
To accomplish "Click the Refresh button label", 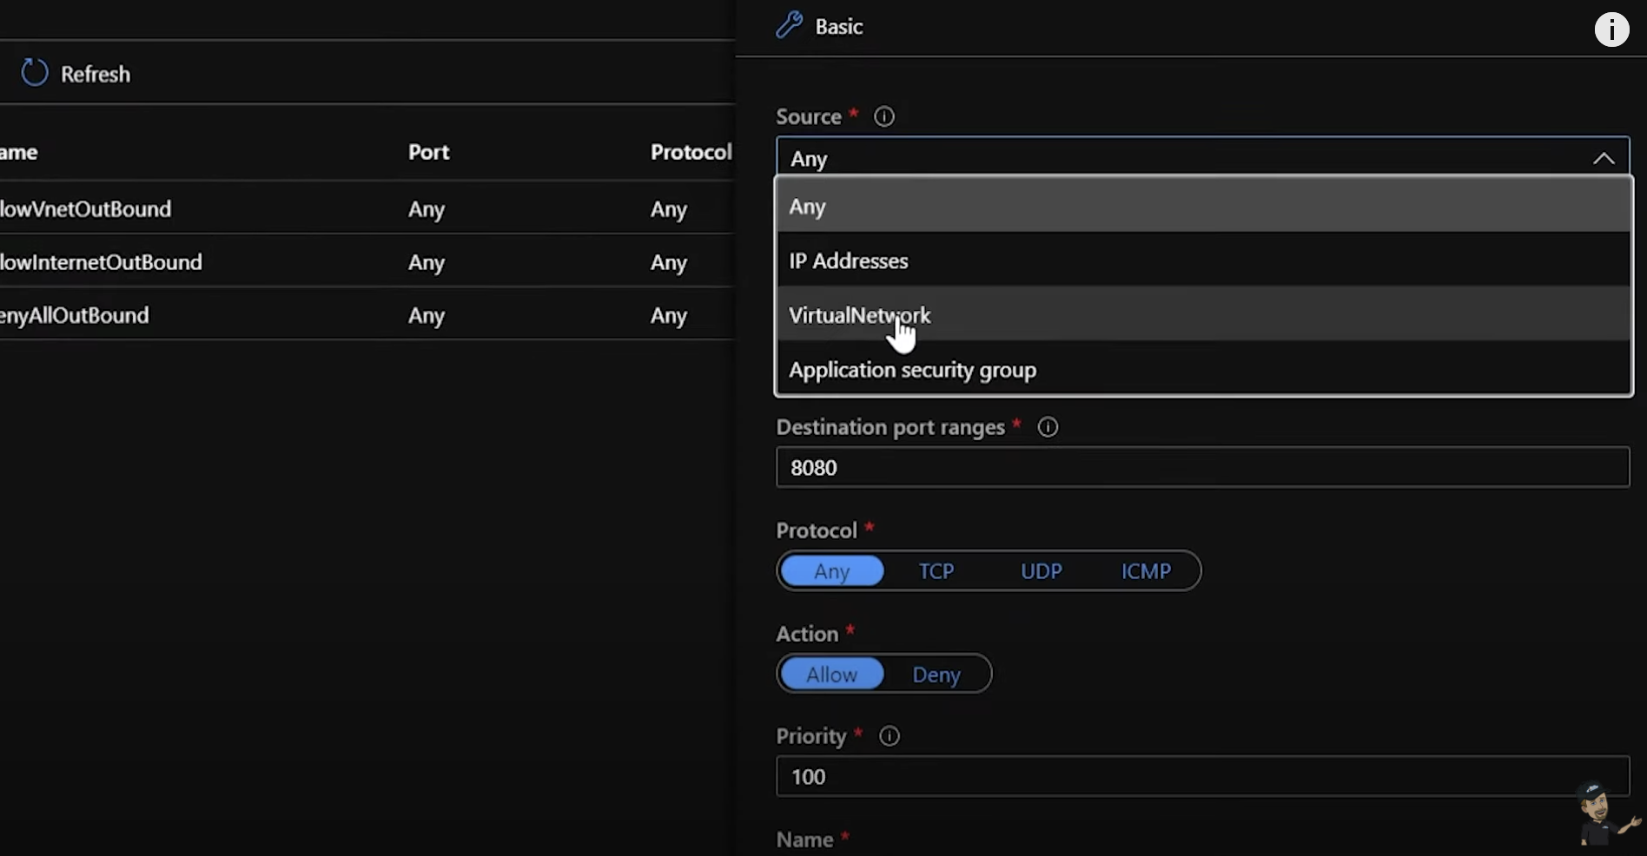I will tap(96, 75).
